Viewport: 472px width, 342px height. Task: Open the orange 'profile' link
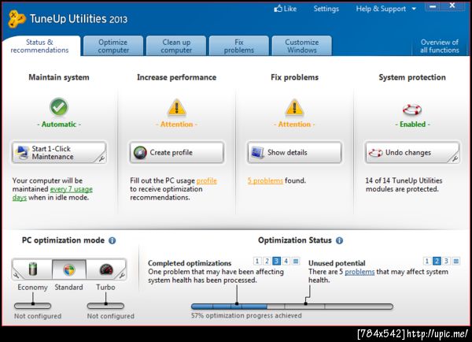pos(206,180)
